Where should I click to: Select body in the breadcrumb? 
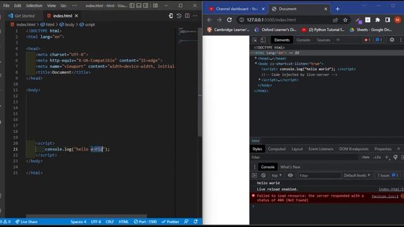click(x=69, y=25)
